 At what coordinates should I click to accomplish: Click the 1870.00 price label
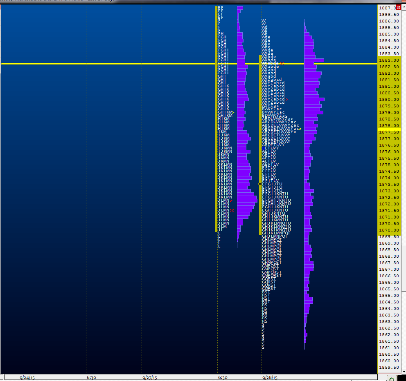point(389,230)
